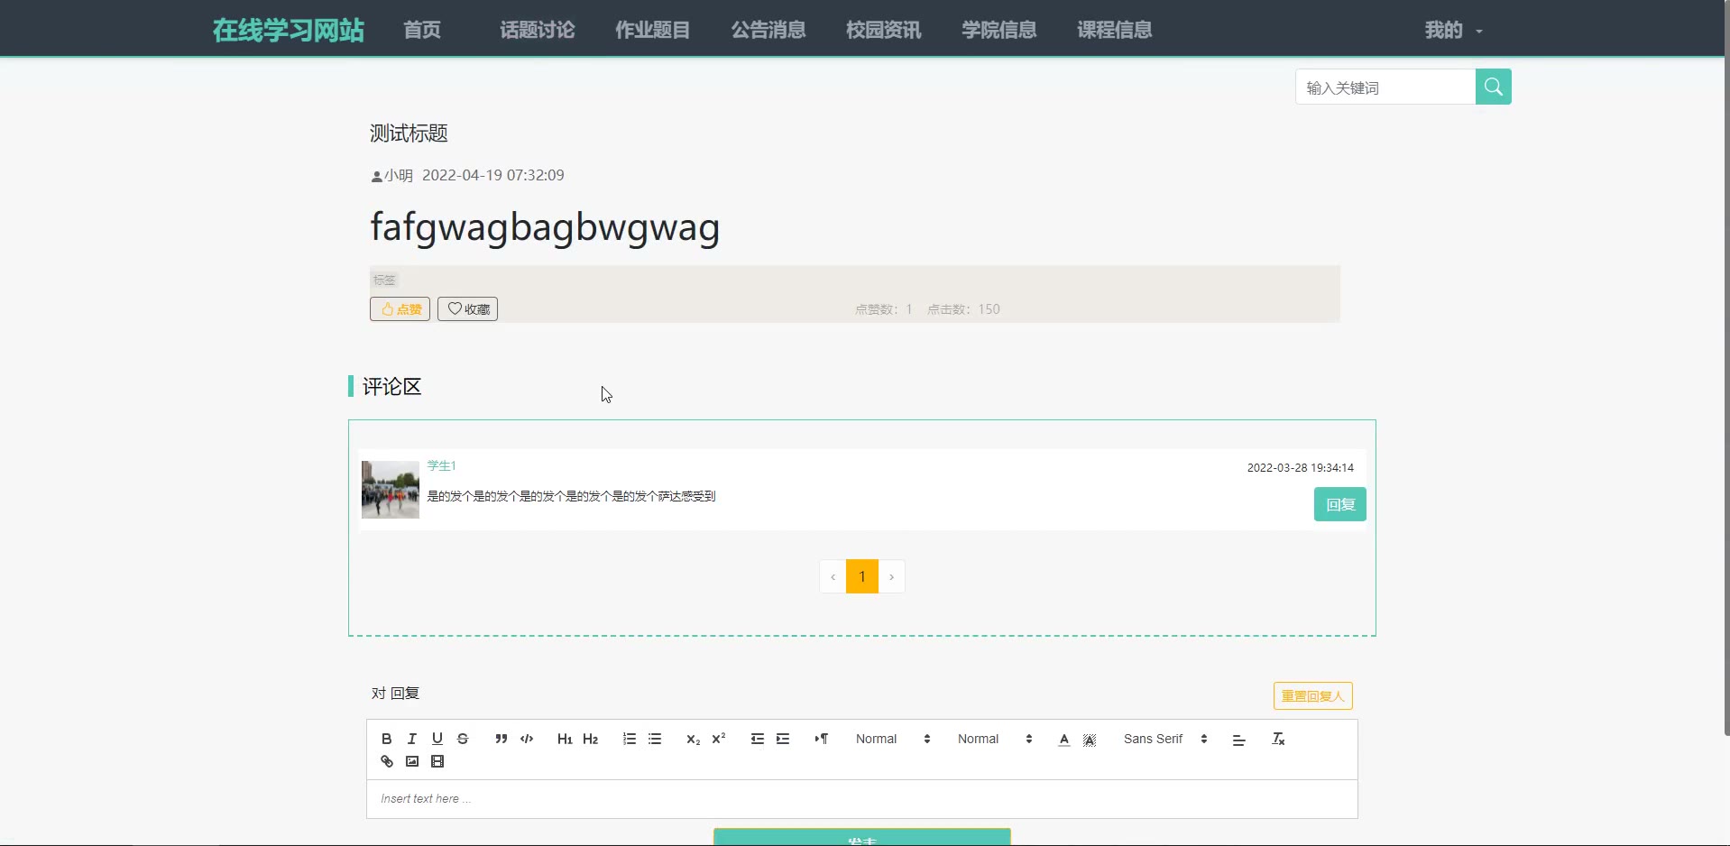
Task: Insert a code block via toolbar icon
Action: (x=527, y=739)
